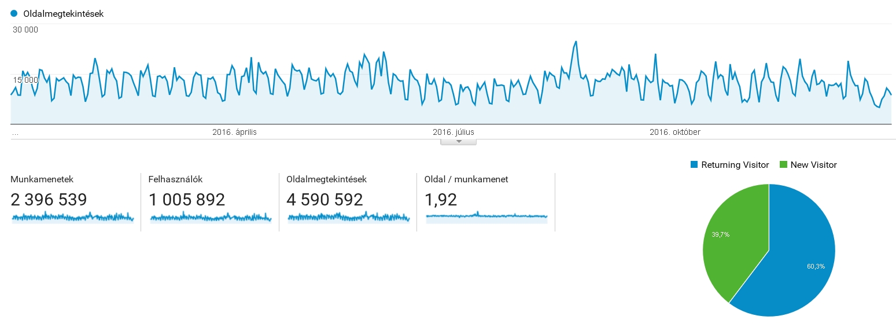Click the 2016. október axis label
Screen dimensions: 896x327
pos(675,132)
